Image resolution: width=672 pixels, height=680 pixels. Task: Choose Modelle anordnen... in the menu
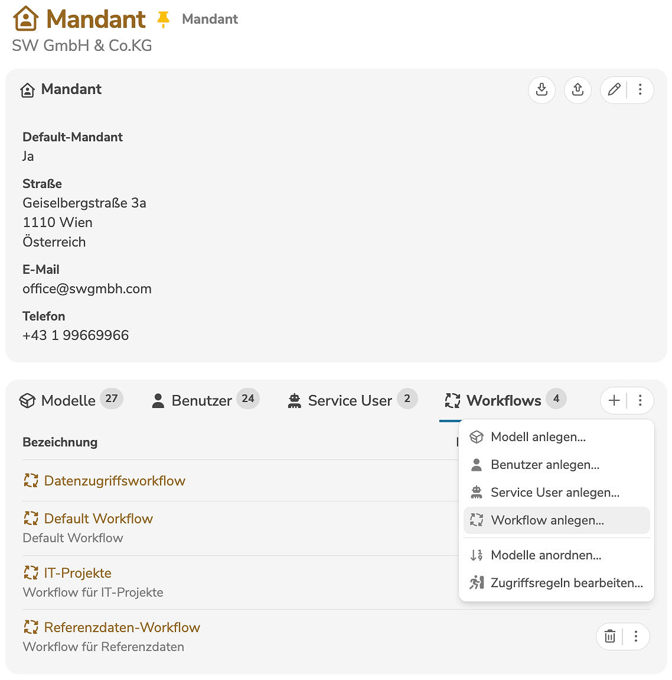(x=546, y=555)
